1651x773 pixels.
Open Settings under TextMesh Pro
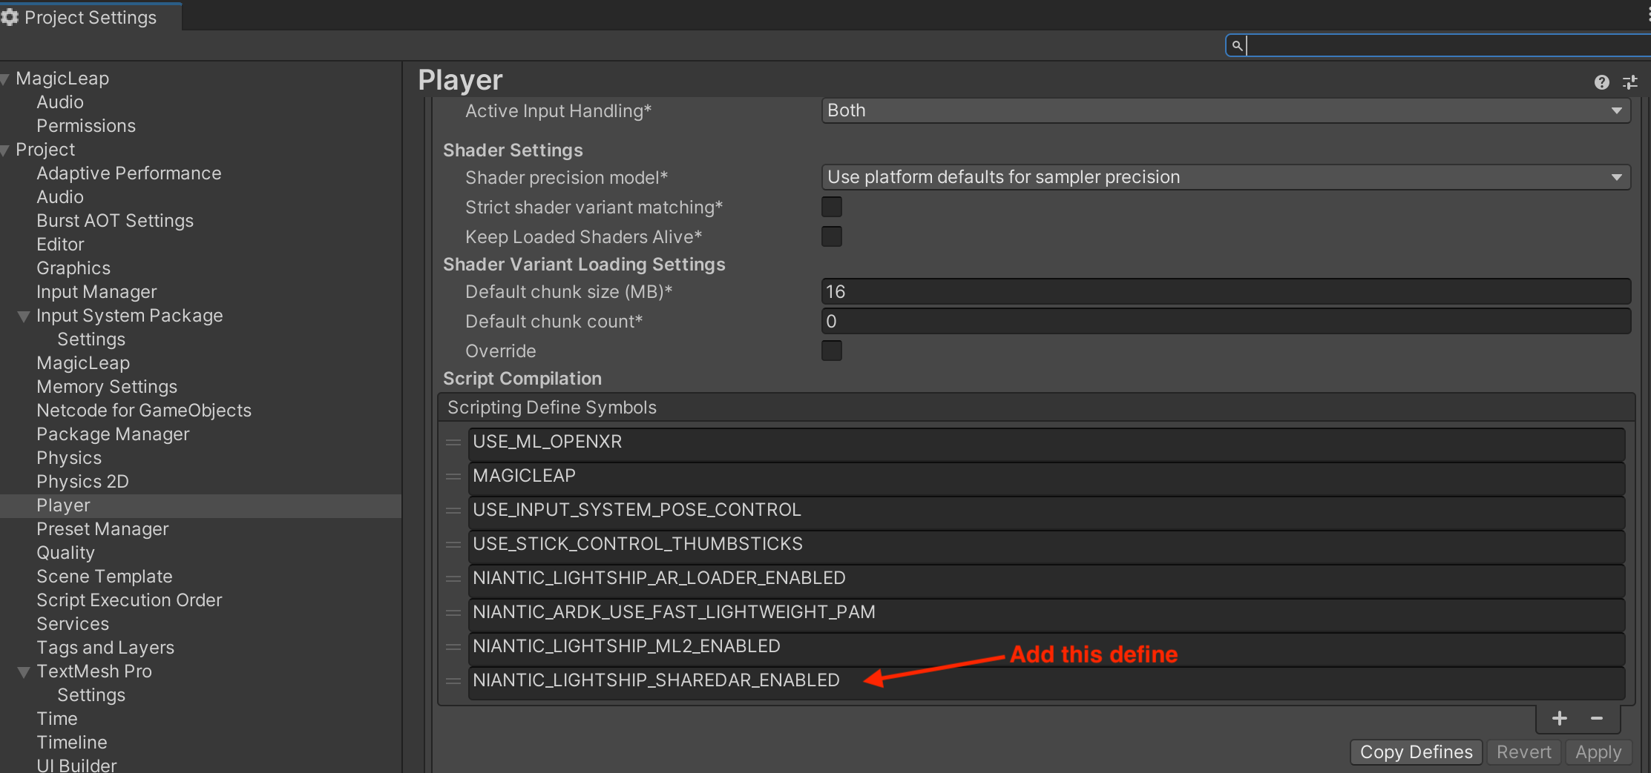pyautogui.click(x=91, y=695)
